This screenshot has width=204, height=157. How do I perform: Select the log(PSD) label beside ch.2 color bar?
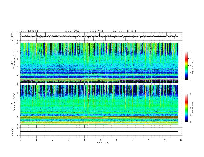(193, 109)
